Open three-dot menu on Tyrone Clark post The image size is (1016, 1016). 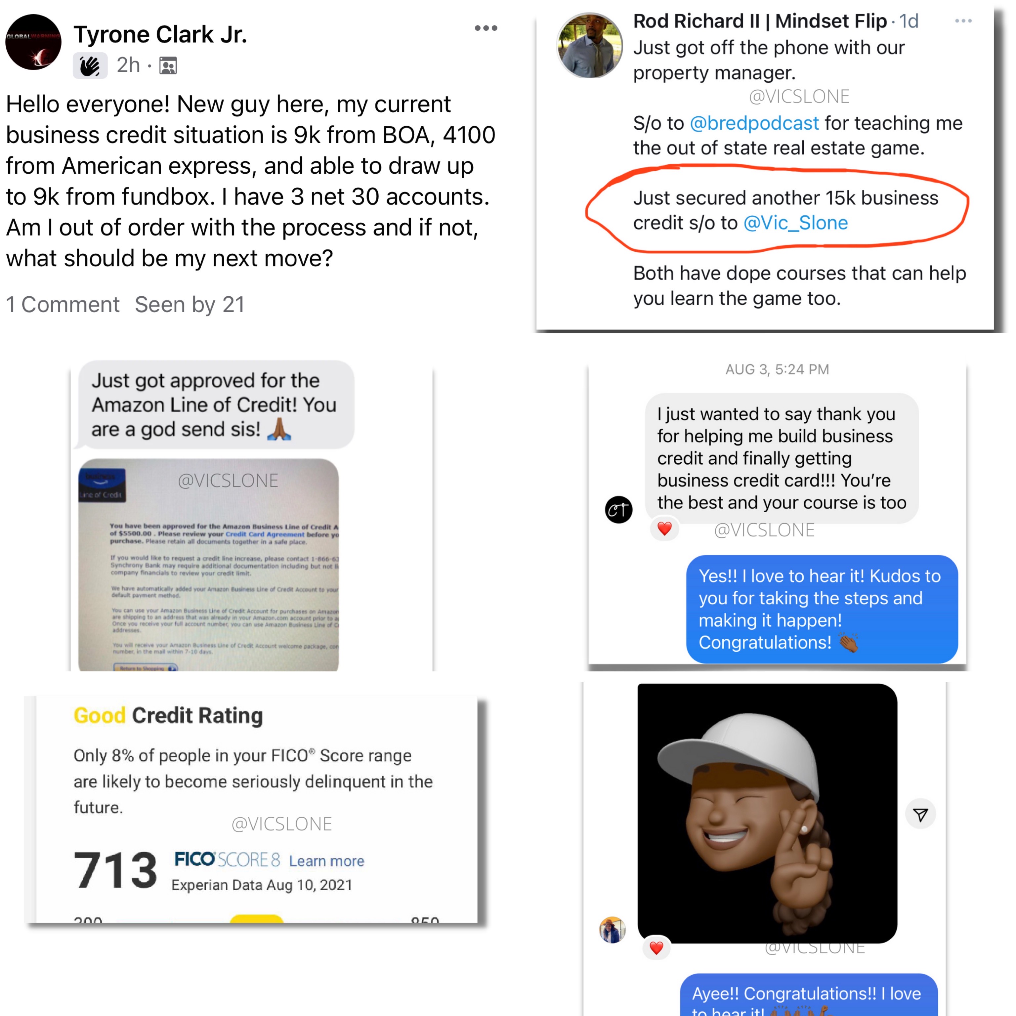point(486,28)
